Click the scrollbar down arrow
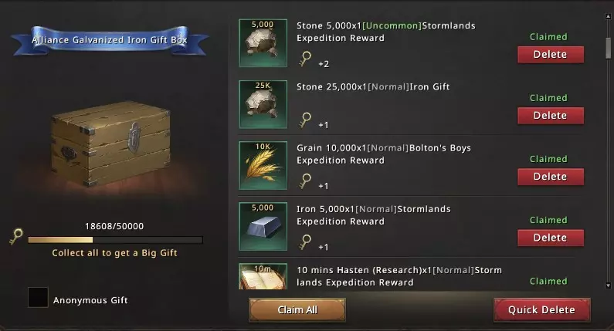This screenshot has width=614, height=331. [608, 285]
